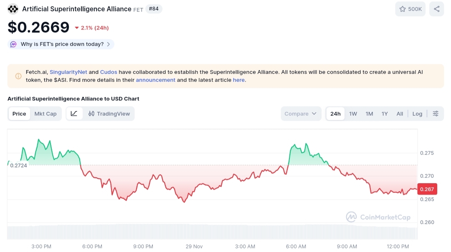Click the FET coin logo icon
This screenshot has height=252, width=451.
coord(13,9)
